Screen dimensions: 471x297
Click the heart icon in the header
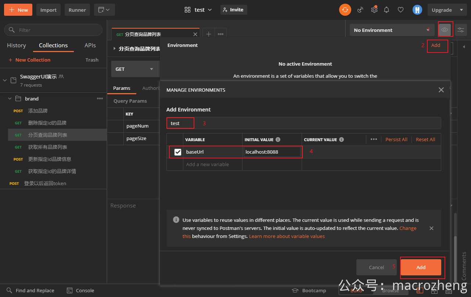[x=400, y=10]
